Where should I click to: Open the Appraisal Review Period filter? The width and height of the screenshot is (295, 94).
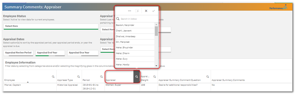(x=18, y=53)
